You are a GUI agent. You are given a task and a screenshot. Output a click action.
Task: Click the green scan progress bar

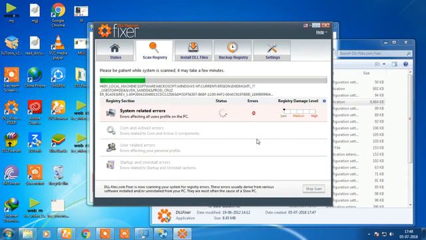tap(213, 80)
